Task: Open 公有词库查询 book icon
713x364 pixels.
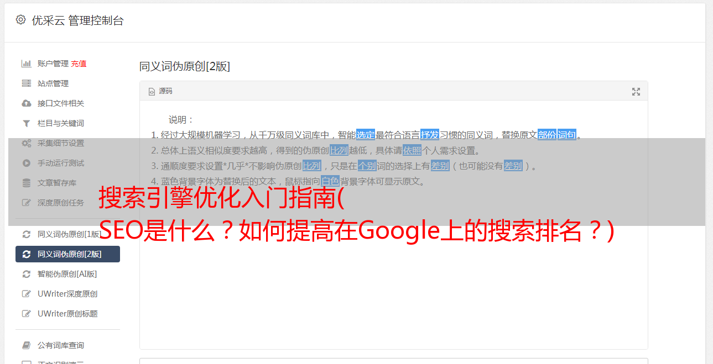Action: click(26, 345)
